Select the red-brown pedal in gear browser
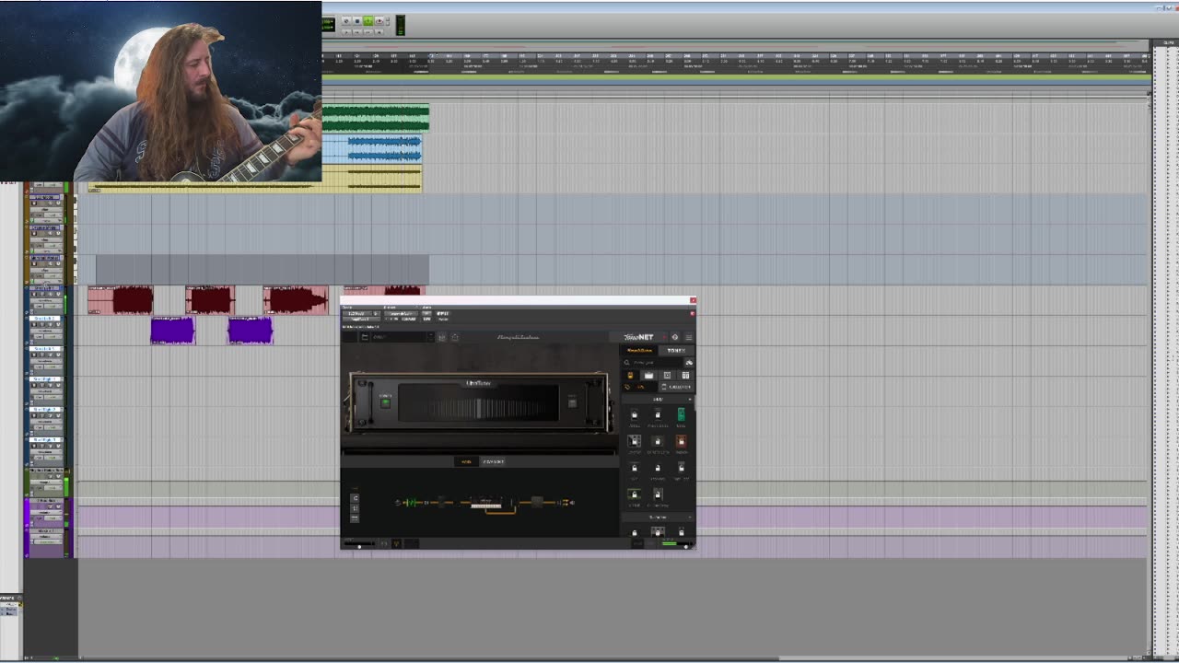This screenshot has height=663, width=1179. click(x=681, y=441)
